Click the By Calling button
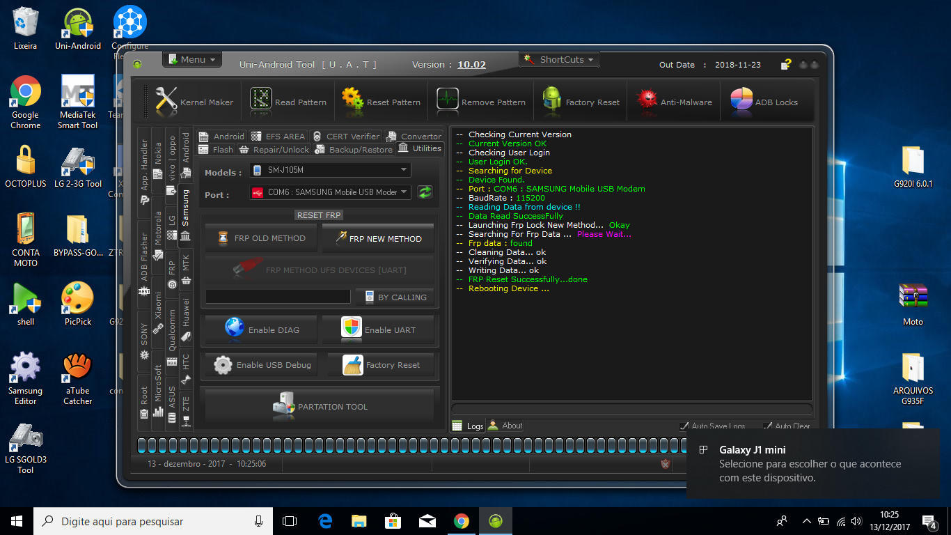 click(395, 297)
